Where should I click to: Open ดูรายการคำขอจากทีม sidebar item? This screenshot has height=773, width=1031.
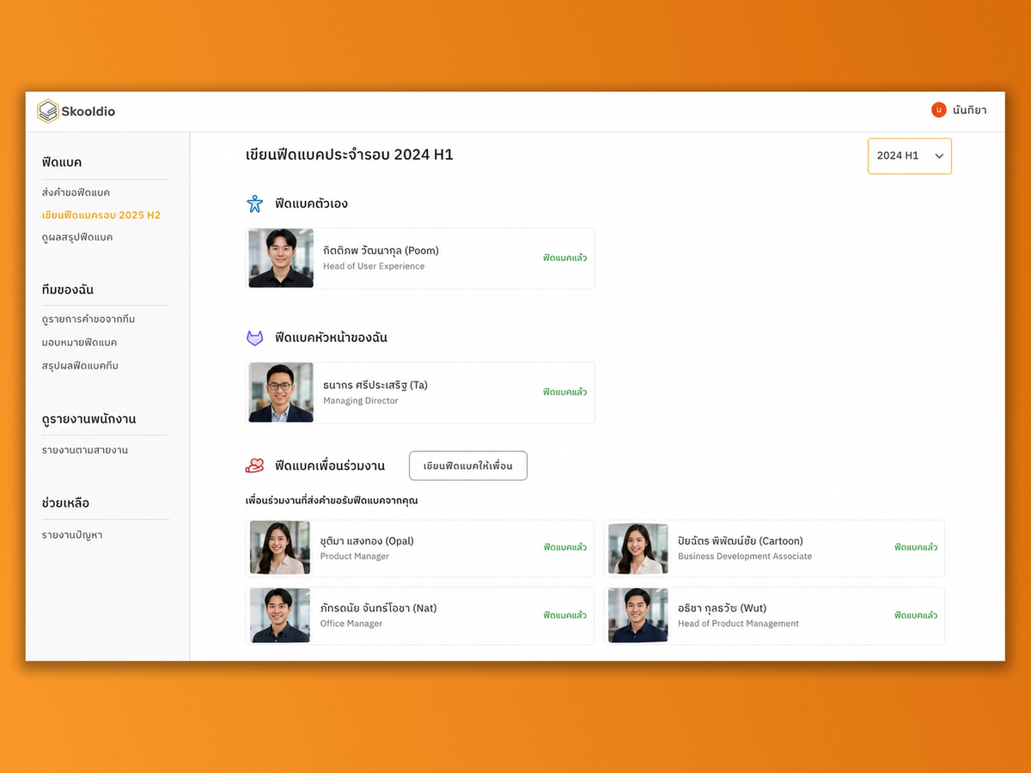pos(88,320)
